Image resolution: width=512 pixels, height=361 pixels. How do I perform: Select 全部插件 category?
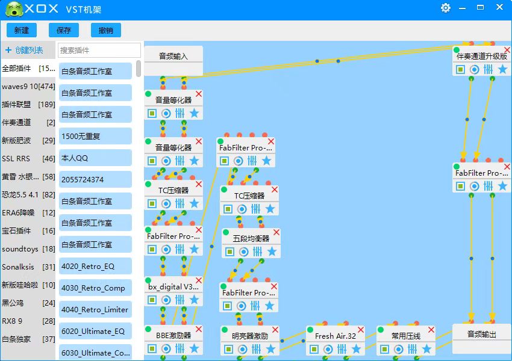[x=28, y=69]
